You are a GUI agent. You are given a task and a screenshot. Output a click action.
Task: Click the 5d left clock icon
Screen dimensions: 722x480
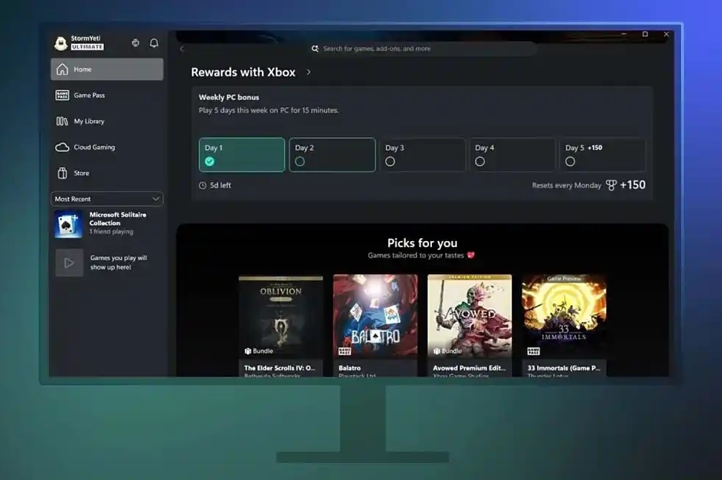[x=203, y=185]
